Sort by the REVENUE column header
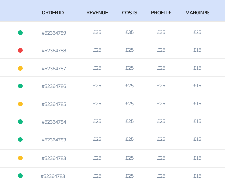 97,13
